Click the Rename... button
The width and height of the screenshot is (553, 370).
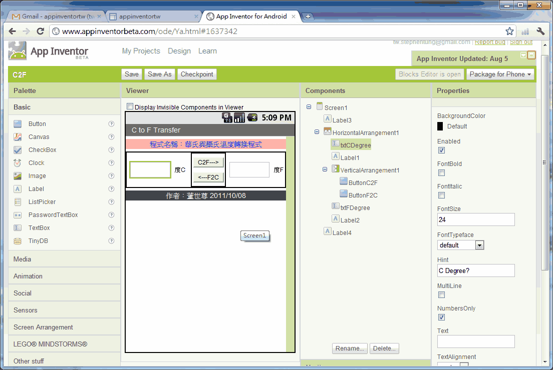[350, 348]
